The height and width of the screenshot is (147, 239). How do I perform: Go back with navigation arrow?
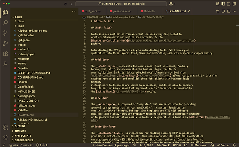click(65, 4)
